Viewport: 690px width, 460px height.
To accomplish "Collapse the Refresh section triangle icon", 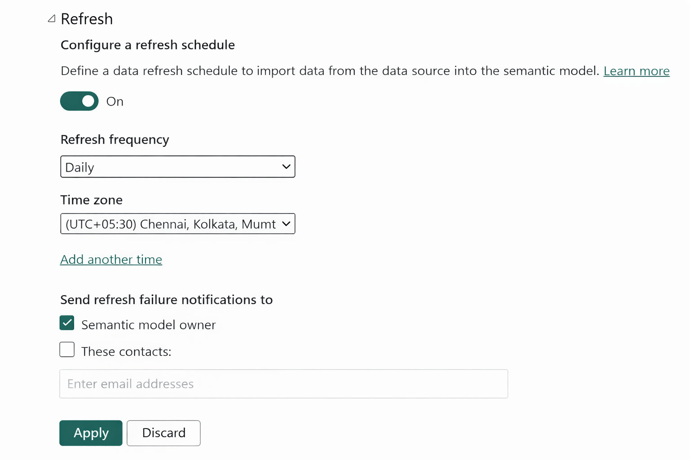I will 52,18.
